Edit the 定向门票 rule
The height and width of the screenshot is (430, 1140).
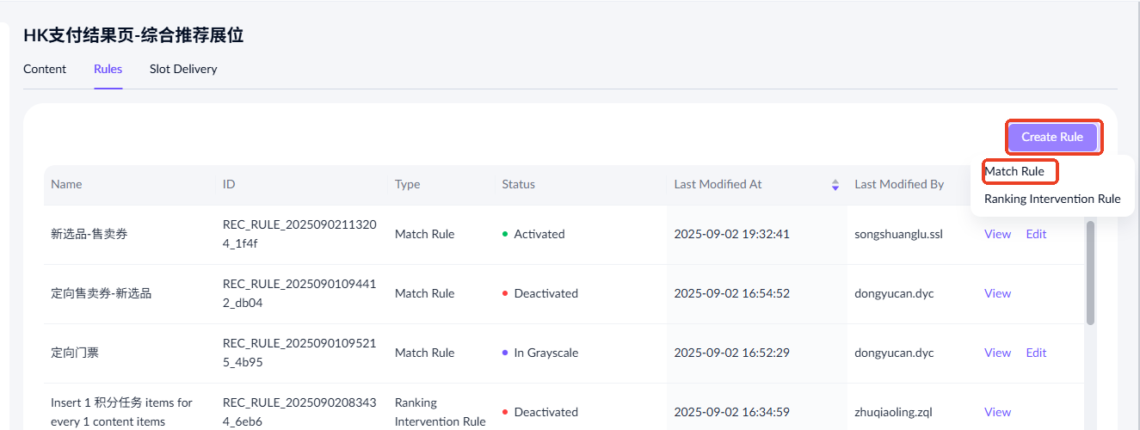click(1036, 353)
